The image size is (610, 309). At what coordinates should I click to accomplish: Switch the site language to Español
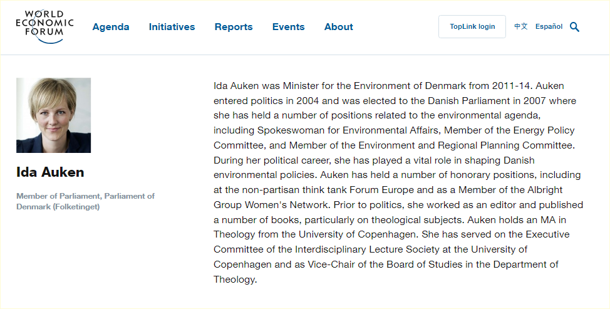(x=549, y=27)
